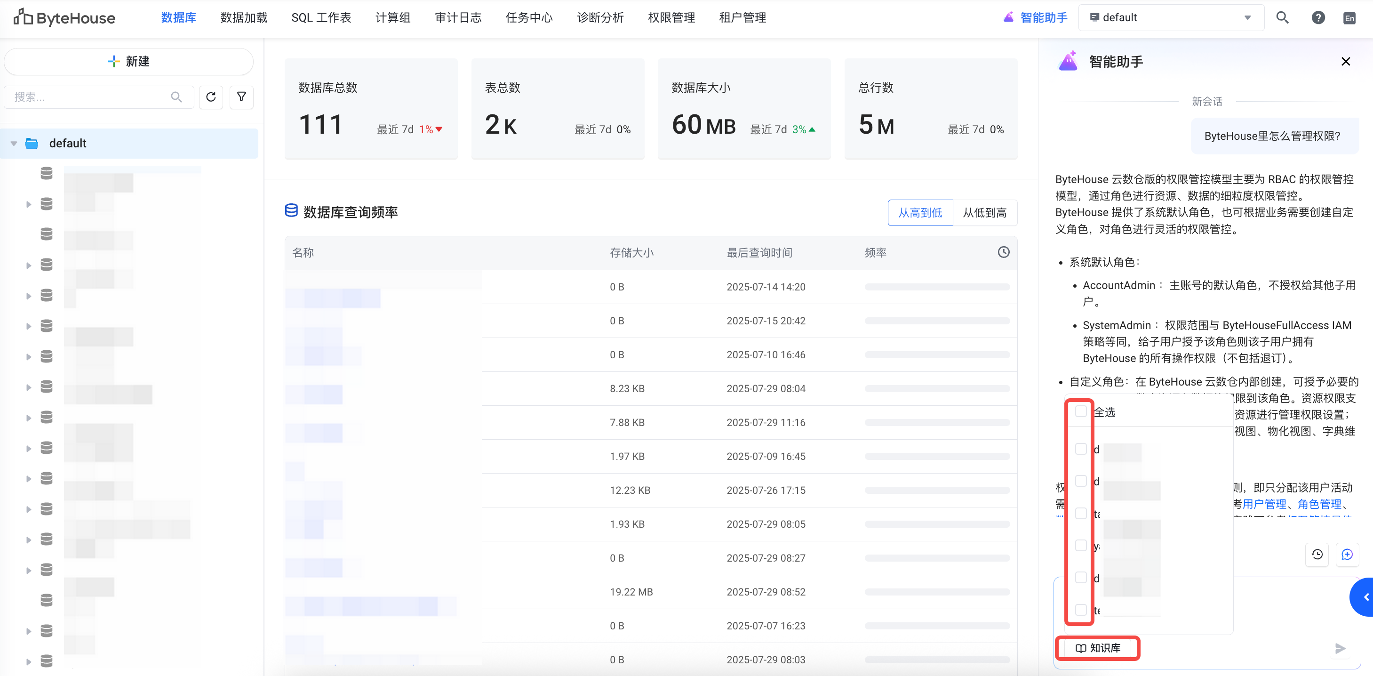Click the clock icon in table header

pyautogui.click(x=1003, y=252)
